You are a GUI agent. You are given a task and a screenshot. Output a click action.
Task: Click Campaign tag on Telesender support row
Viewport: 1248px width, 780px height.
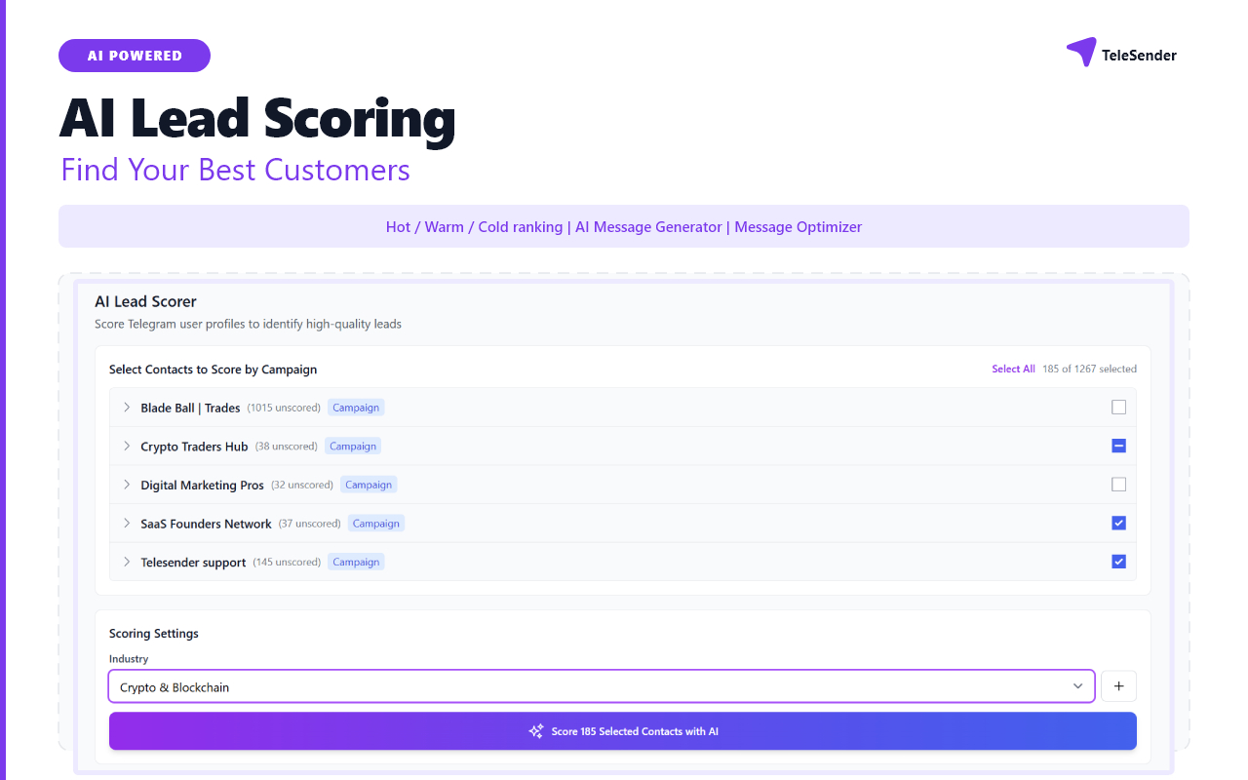(356, 562)
